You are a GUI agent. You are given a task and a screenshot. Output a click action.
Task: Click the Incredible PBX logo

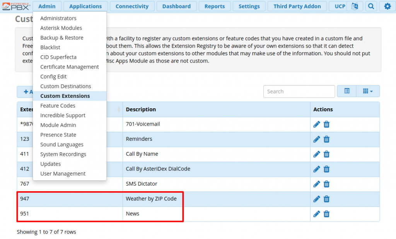(x=16, y=6)
